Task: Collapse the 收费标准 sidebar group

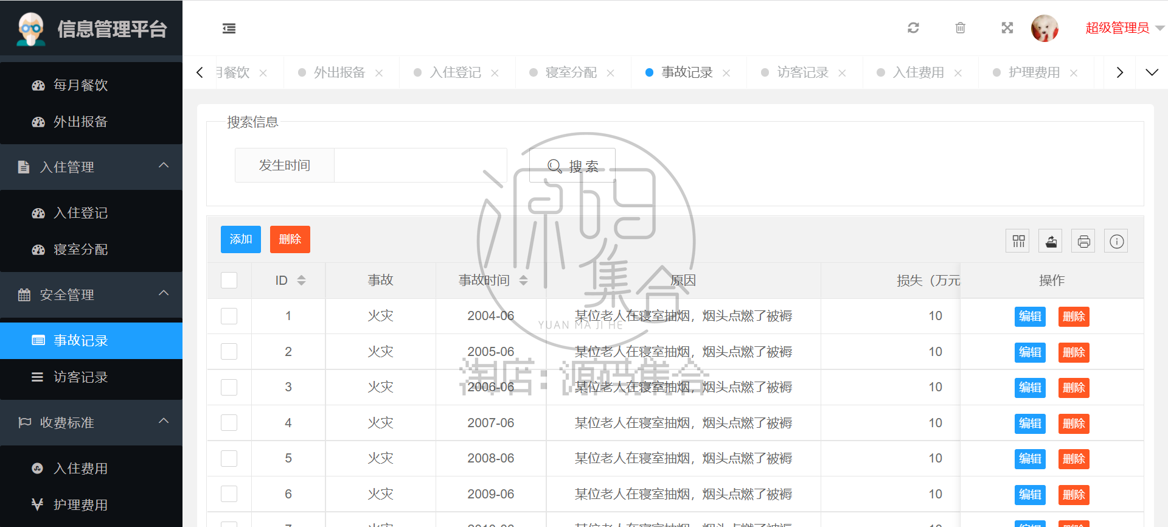Action: click(91, 422)
